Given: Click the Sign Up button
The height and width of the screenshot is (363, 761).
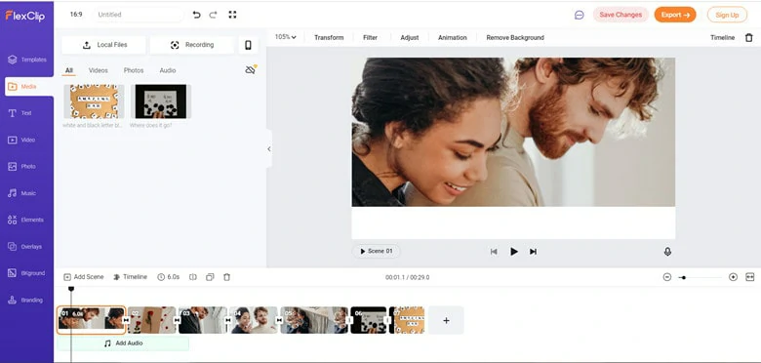Looking at the screenshot, I should 727,15.
